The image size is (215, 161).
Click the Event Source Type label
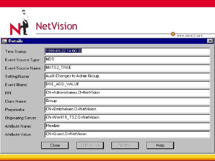(22, 60)
